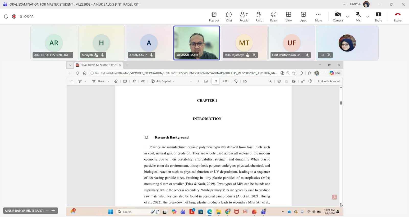The height and width of the screenshot is (217, 409).
Task: Select ADAMADMAN's video tile
Action: pos(197,43)
